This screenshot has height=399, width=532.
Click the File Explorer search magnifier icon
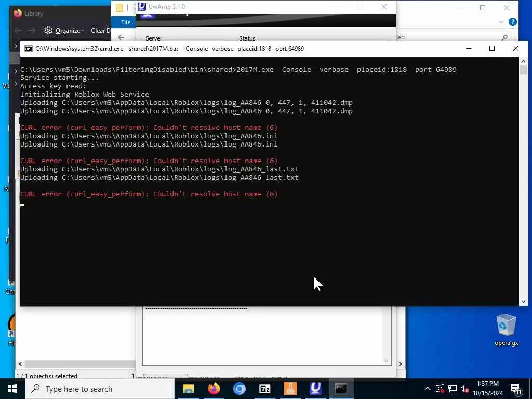tap(505, 37)
